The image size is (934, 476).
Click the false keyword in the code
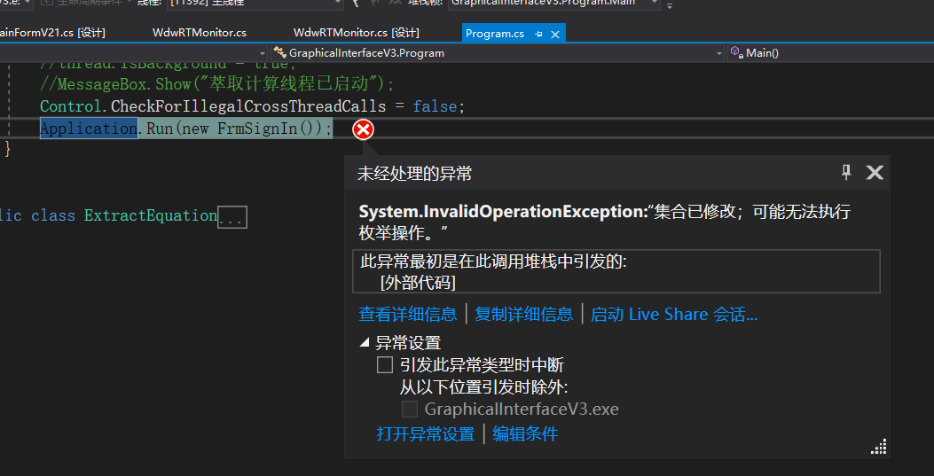(x=435, y=106)
